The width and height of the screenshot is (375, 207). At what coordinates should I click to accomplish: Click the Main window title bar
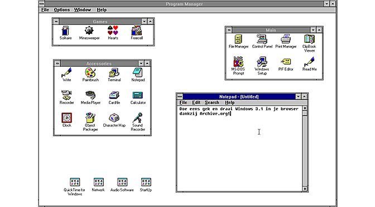pos(271,30)
